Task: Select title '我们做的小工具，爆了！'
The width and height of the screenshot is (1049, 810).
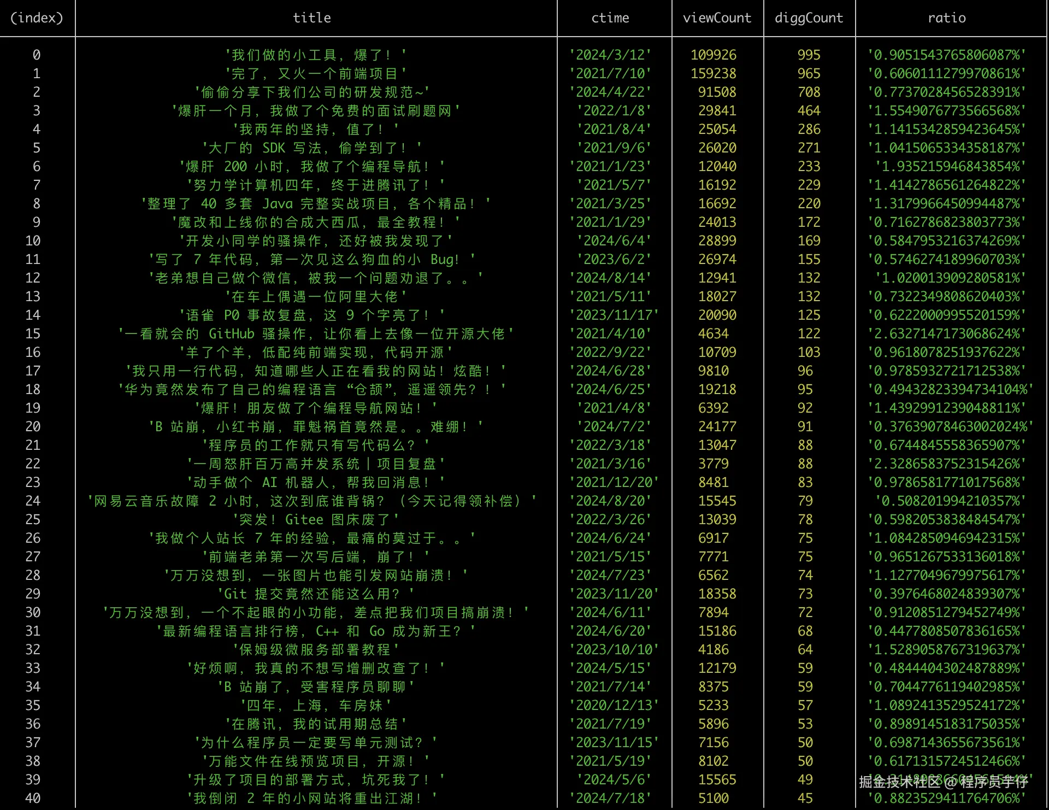Action: (316, 55)
